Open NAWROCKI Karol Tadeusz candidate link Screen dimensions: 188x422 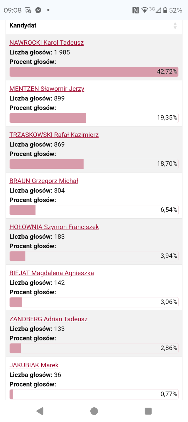pyautogui.click(x=46, y=43)
